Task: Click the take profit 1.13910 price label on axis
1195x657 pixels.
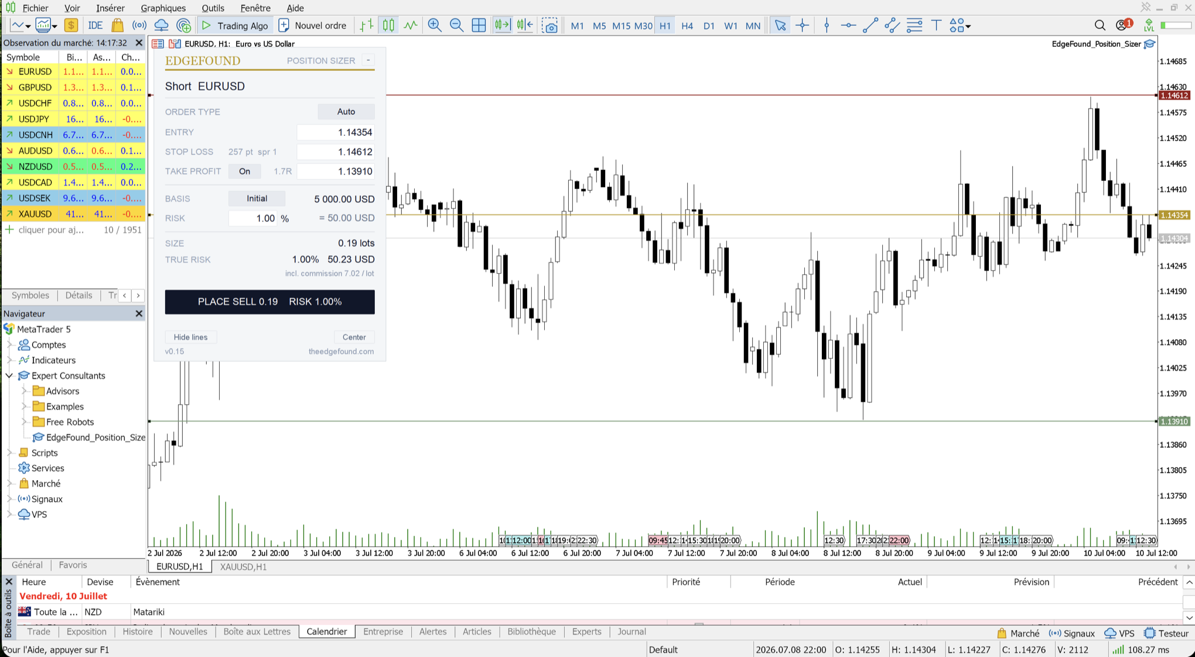Action: click(1174, 421)
